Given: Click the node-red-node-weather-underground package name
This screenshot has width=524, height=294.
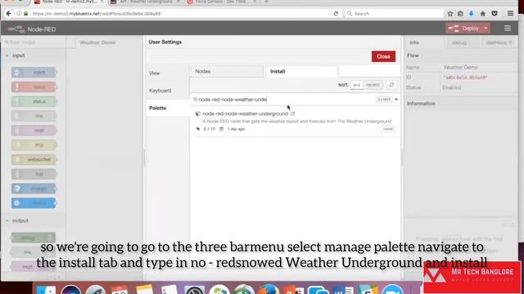Looking at the screenshot, I should click(x=245, y=114).
